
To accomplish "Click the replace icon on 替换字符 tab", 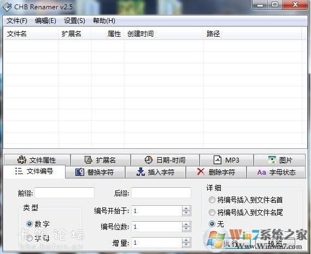I will tap(80, 172).
